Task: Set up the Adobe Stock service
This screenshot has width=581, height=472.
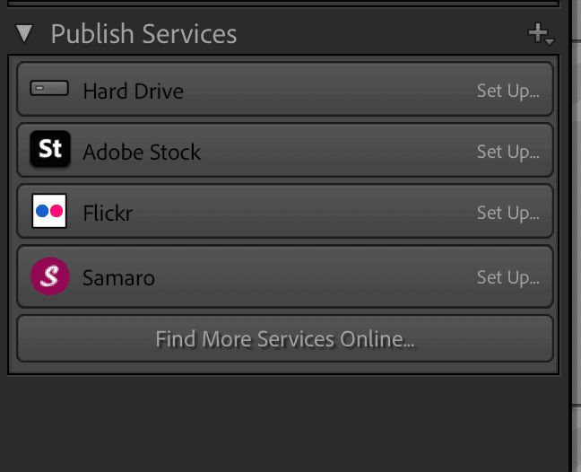Action: pyautogui.click(x=507, y=153)
